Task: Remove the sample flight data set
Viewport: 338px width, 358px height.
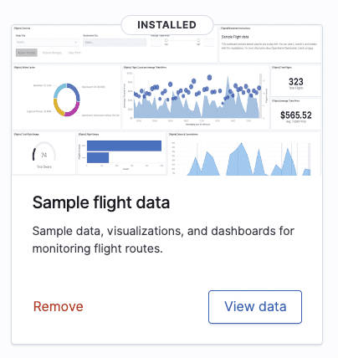Action: [58, 306]
